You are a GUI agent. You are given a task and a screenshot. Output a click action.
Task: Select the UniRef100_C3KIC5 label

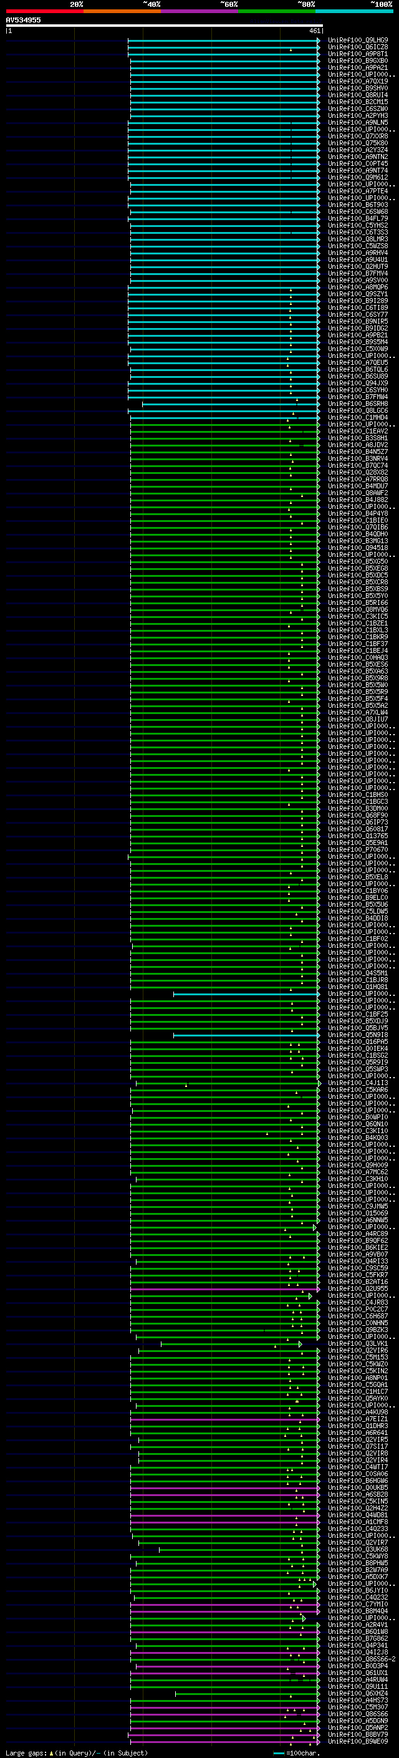pos(358,616)
